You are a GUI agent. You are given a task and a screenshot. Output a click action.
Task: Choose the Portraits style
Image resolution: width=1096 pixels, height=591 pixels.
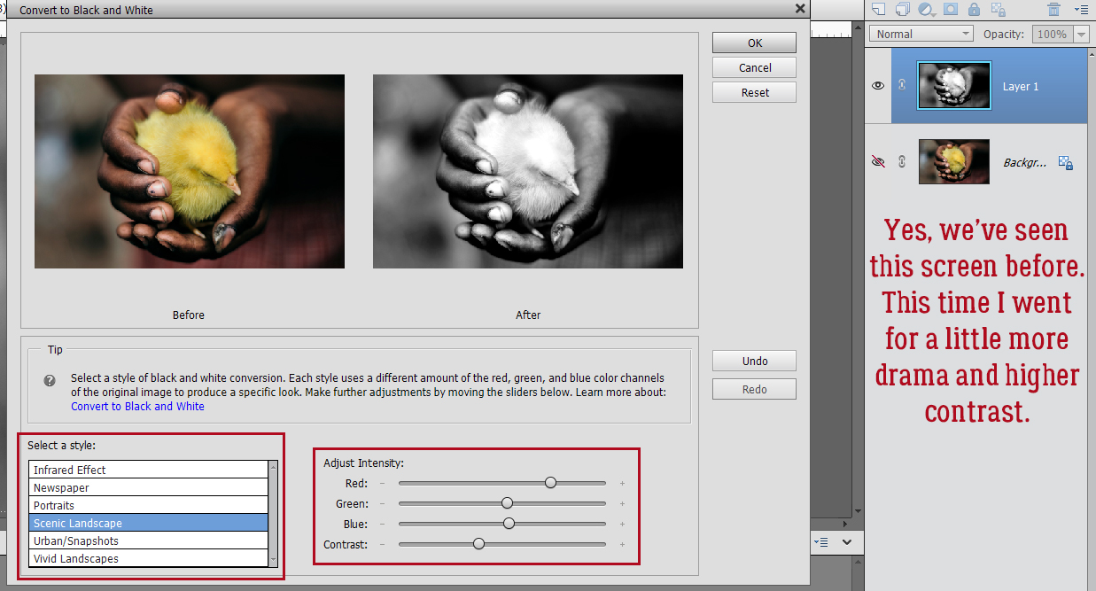(148, 505)
